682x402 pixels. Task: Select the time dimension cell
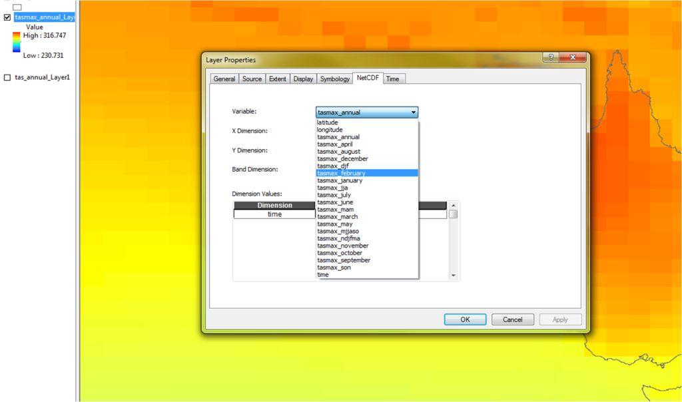pos(274,214)
